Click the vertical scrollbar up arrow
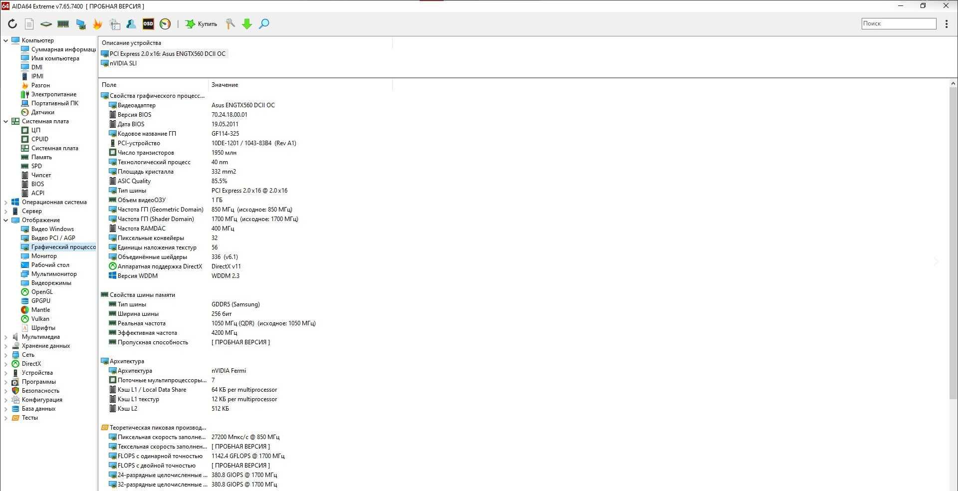958x491 pixels. [953, 84]
